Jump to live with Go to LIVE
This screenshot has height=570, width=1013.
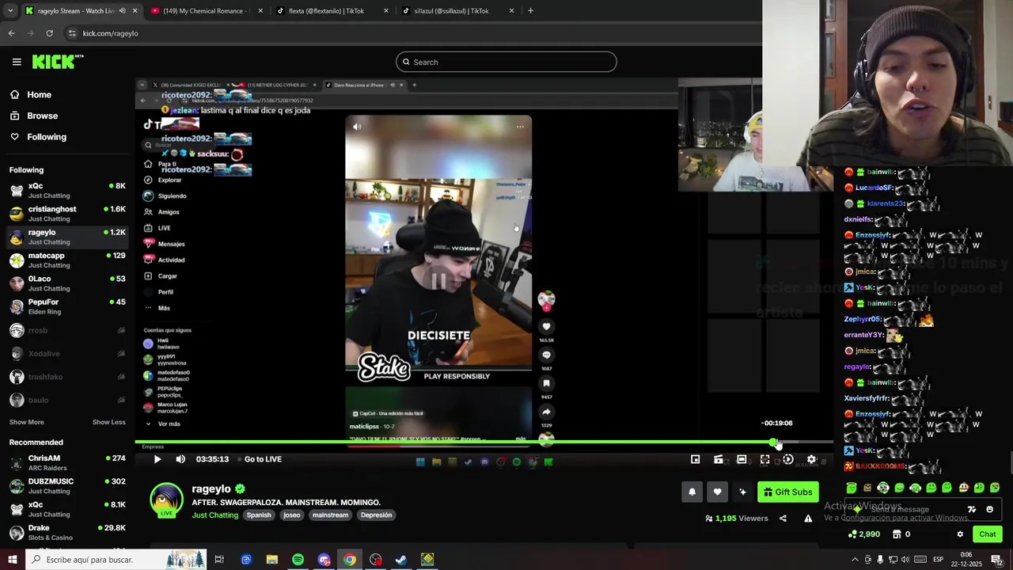(263, 459)
